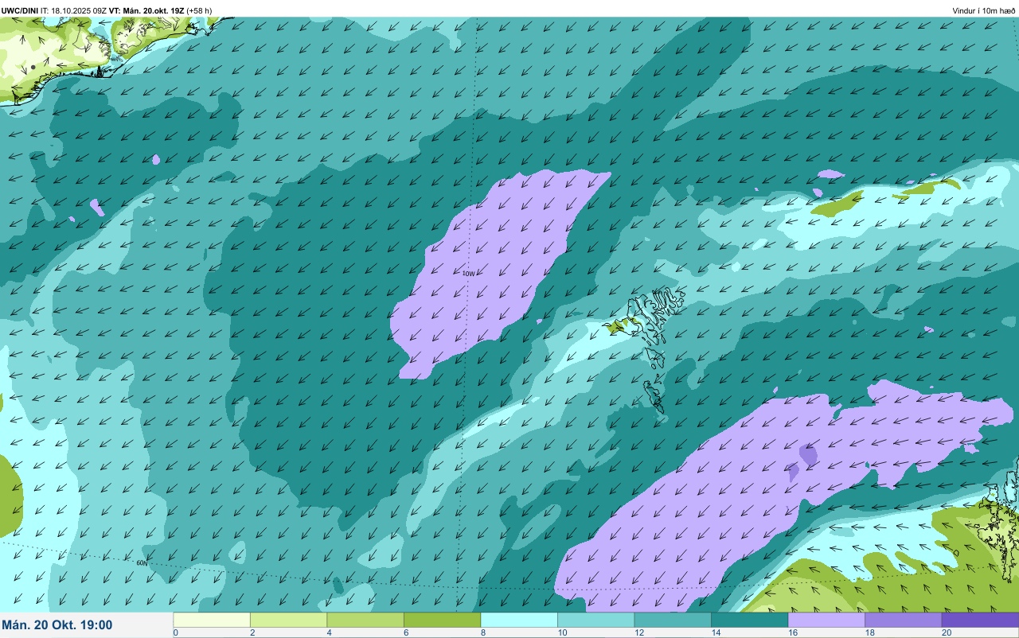Screen dimensions: 1019x638
Task: Click the 'UWC/DINI' header text
Action: point(20,10)
